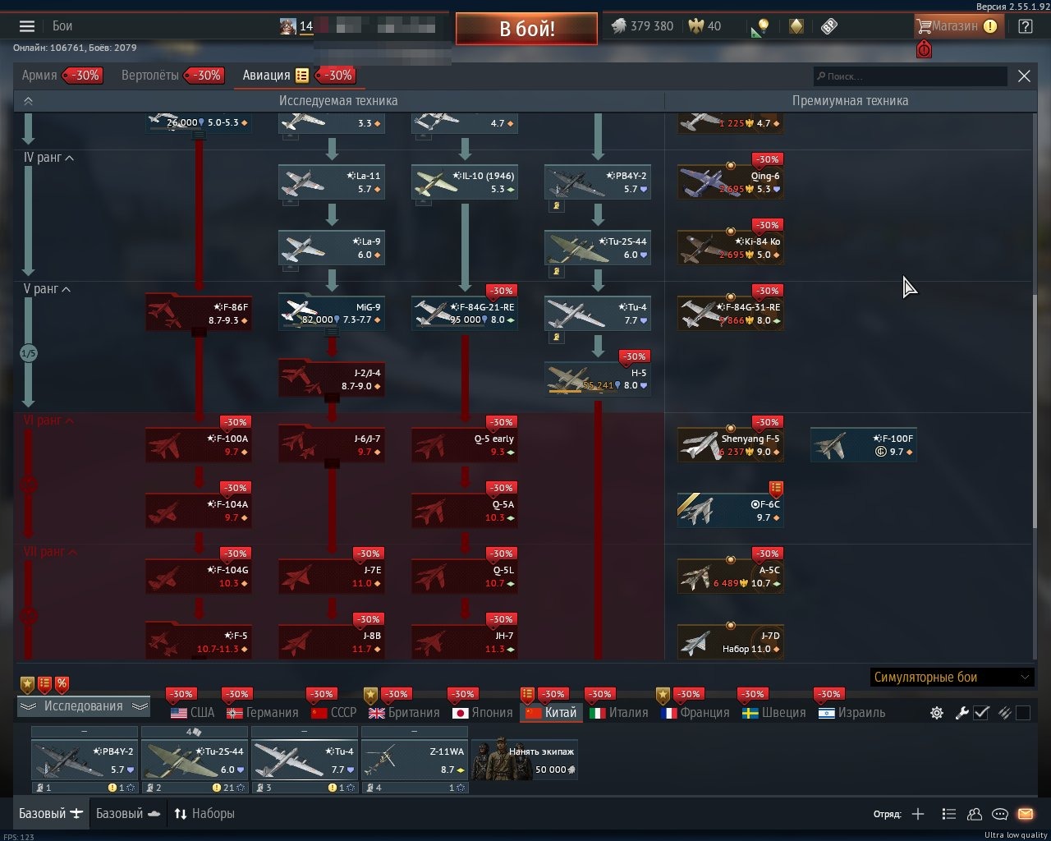Open the contacts people icon
Screen dimensions: 1051x841
pyautogui.click(x=975, y=814)
